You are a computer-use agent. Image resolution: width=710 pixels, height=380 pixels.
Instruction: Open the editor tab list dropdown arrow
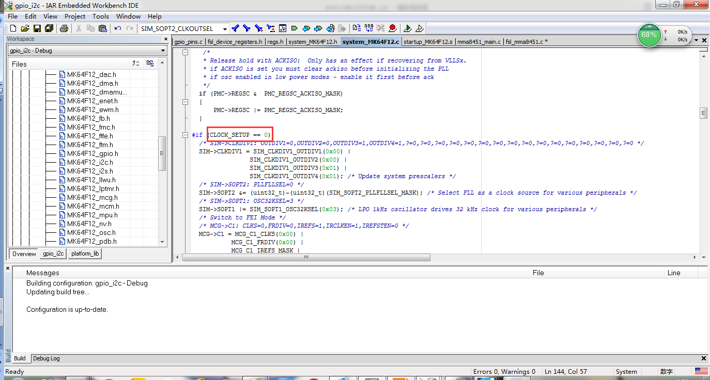[x=697, y=40]
